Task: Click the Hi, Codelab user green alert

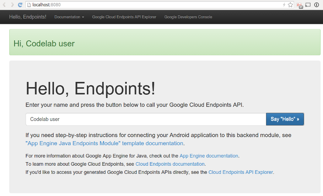Action: tap(165, 42)
